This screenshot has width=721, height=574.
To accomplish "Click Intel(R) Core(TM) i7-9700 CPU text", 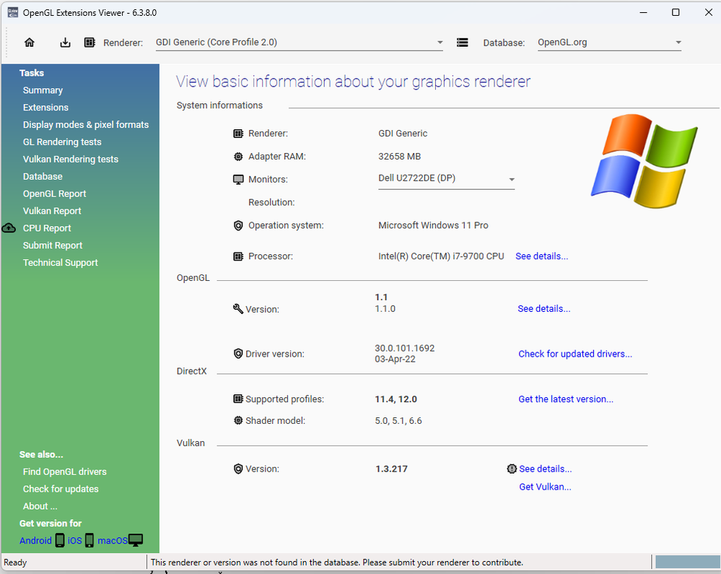I will (441, 256).
